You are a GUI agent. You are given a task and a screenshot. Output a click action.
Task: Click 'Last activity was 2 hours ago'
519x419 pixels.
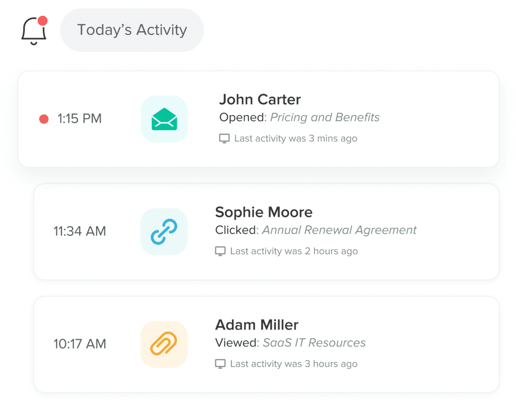coord(294,251)
